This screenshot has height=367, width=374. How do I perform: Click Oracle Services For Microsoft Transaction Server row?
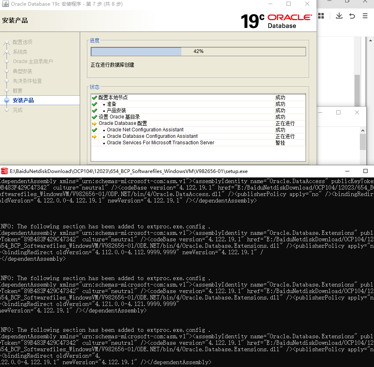pyautogui.click(x=198, y=143)
